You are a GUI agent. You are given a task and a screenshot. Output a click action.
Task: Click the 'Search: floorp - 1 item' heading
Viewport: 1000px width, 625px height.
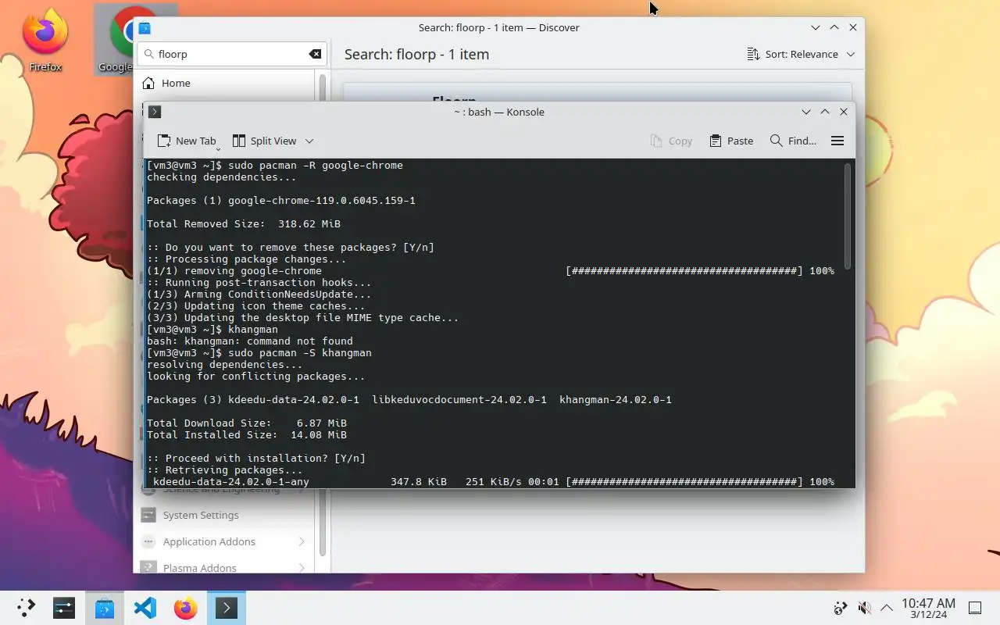(416, 55)
